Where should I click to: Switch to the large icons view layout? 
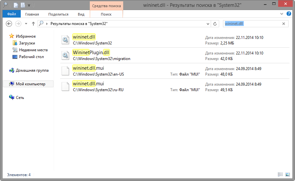click(x=288, y=175)
